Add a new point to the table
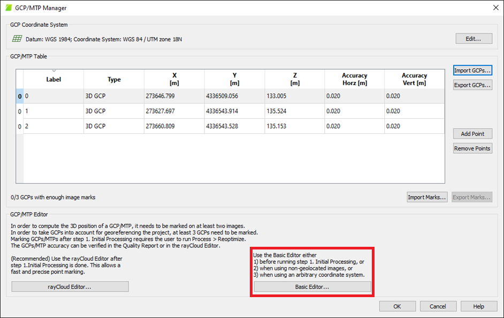 472,134
